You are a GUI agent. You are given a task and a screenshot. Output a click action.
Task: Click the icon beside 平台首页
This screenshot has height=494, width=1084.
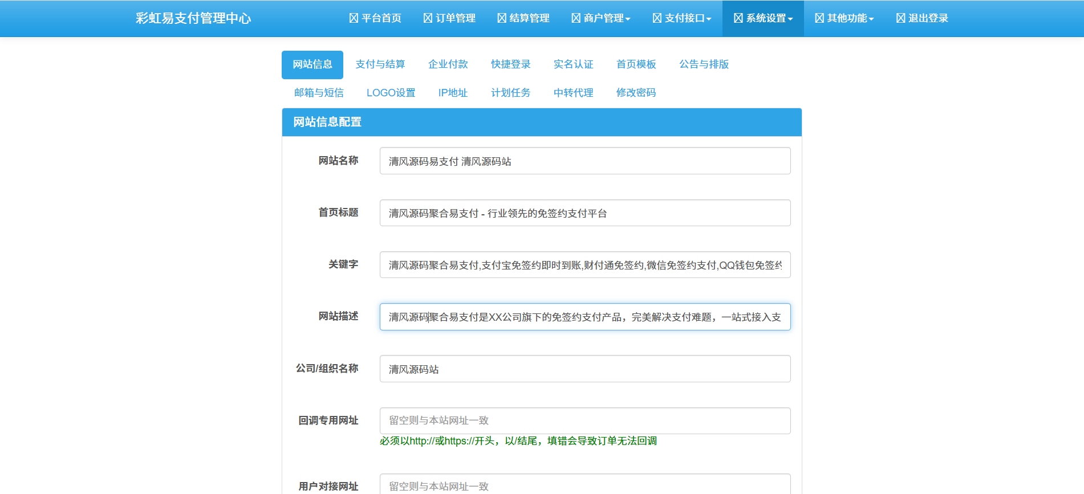coord(354,18)
